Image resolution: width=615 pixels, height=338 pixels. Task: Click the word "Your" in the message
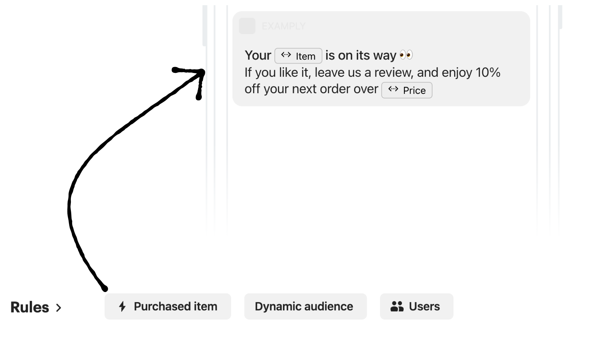point(258,55)
